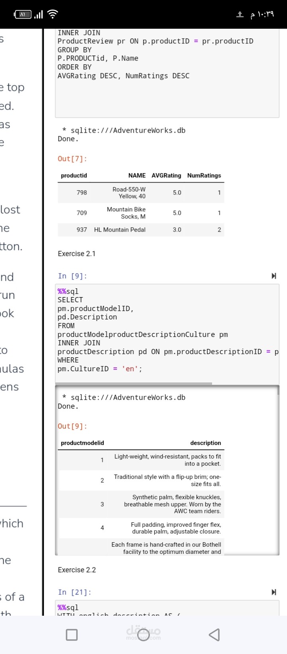This screenshot has height=654, width=287.
Task: Select the Exercise 2.2 heading text
Action: pos(77,570)
